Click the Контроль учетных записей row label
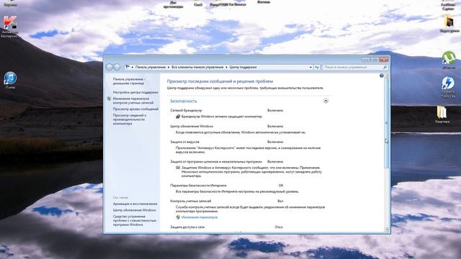Viewport: 461px width, 259px height. pyautogui.click(x=190, y=201)
